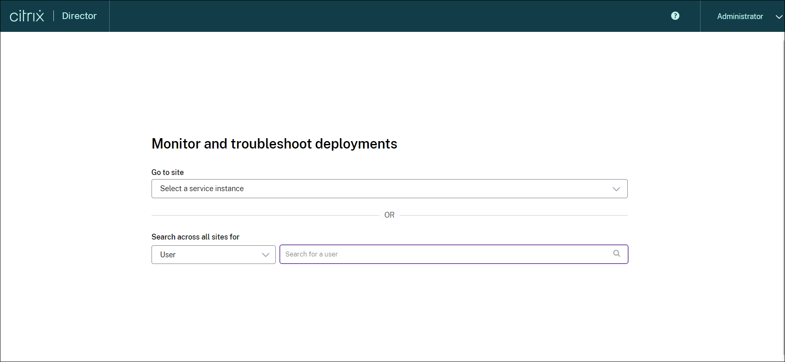Viewport: 785px width, 362px height.
Task: Click the Select a service instance placeholder text
Action: [202, 189]
